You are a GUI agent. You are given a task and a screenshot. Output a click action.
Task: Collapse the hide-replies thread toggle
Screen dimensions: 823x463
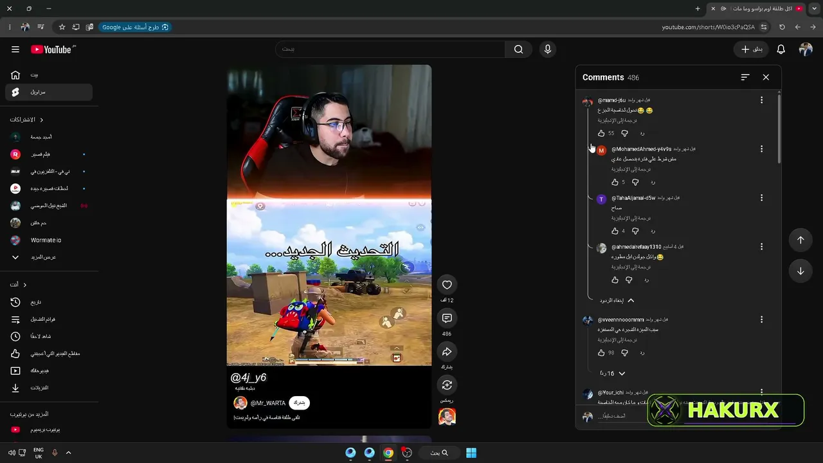click(617, 301)
